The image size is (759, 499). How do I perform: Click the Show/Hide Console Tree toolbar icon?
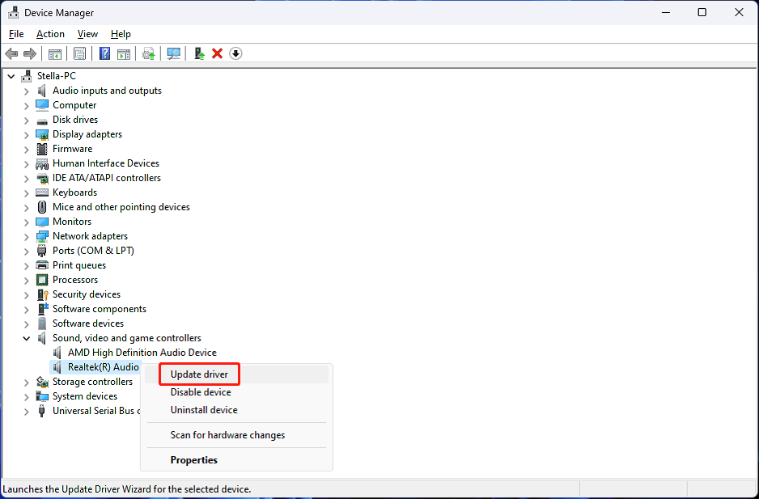[55, 53]
